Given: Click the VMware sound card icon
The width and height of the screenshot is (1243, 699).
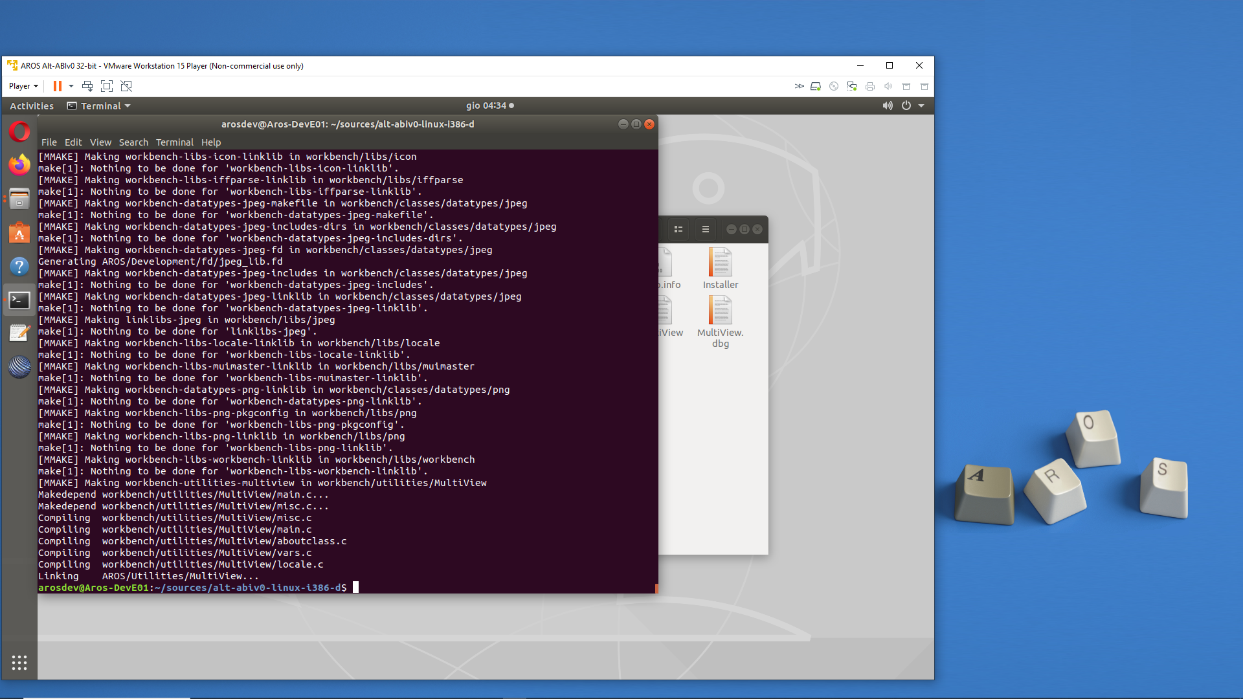Looking at the screenshot, I should (x=888, y=86).
